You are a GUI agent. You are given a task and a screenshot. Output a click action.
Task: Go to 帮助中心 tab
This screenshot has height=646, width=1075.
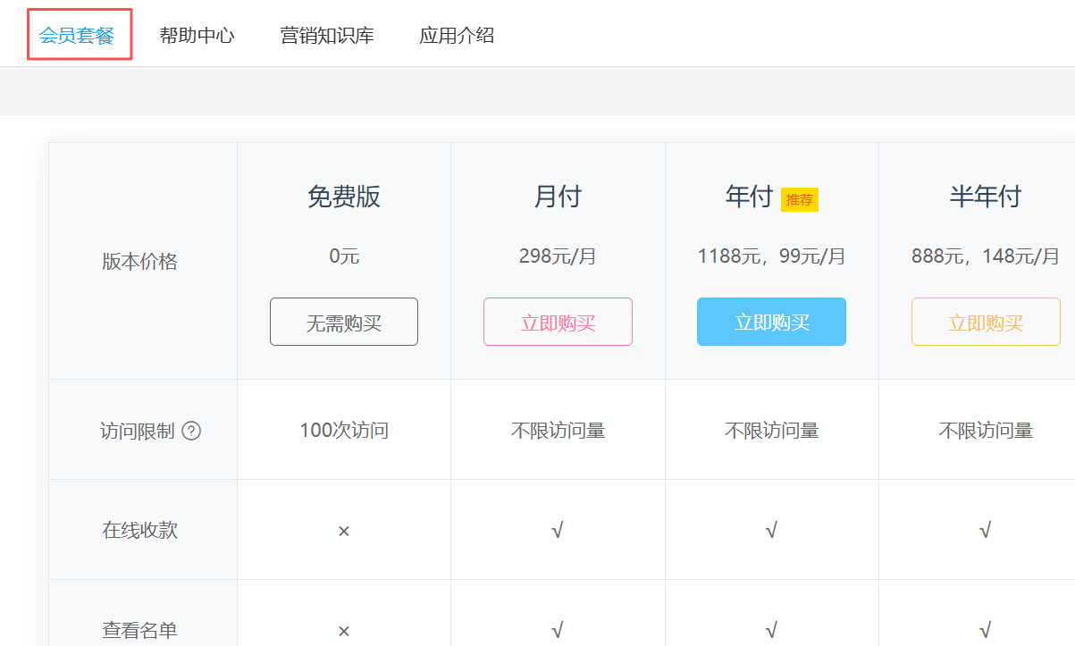(197, 36)
